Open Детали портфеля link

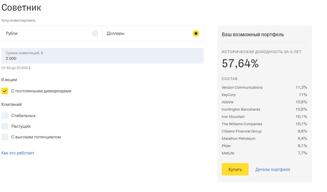tap(272, 170)
